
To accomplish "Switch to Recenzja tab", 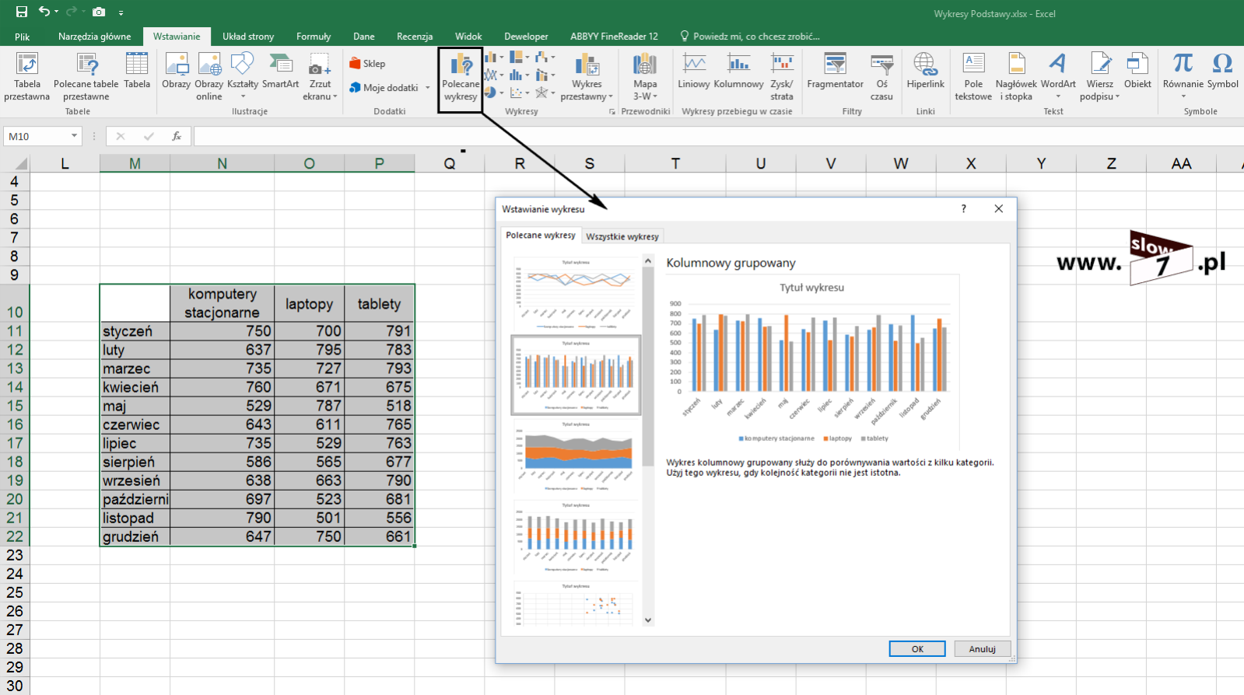I will click(x=415, y=37).
